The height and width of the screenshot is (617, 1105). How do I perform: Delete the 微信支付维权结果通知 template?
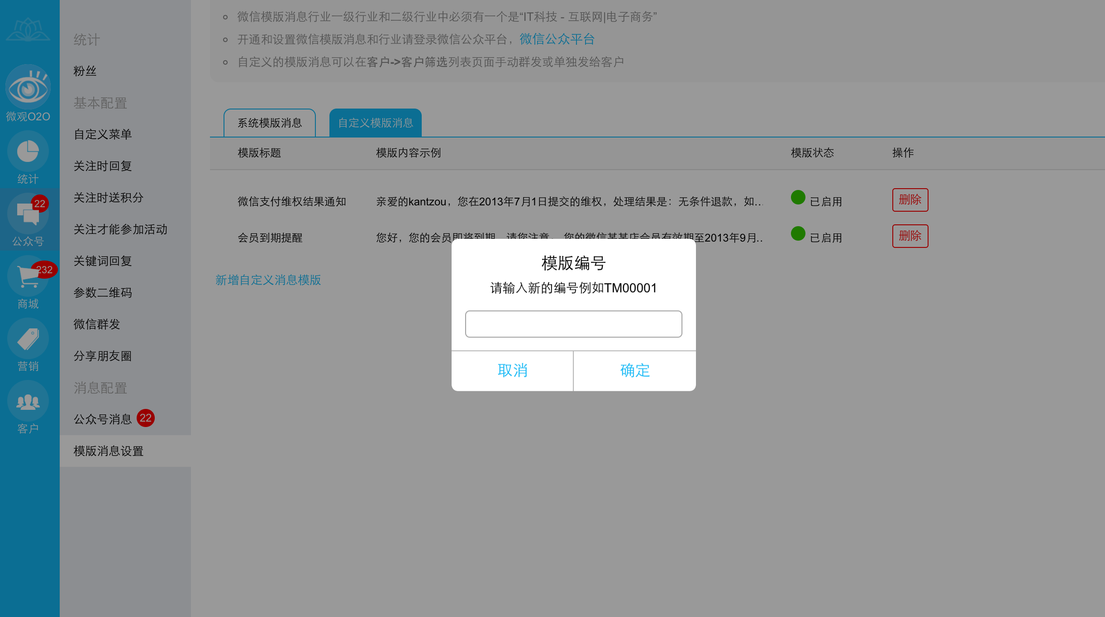tap(910, 200)
